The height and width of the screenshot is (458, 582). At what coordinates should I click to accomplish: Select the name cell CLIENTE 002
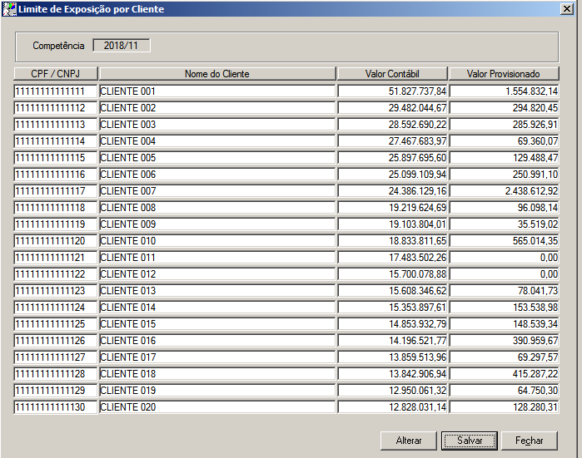pyautogui.click(x=217, y=108)
